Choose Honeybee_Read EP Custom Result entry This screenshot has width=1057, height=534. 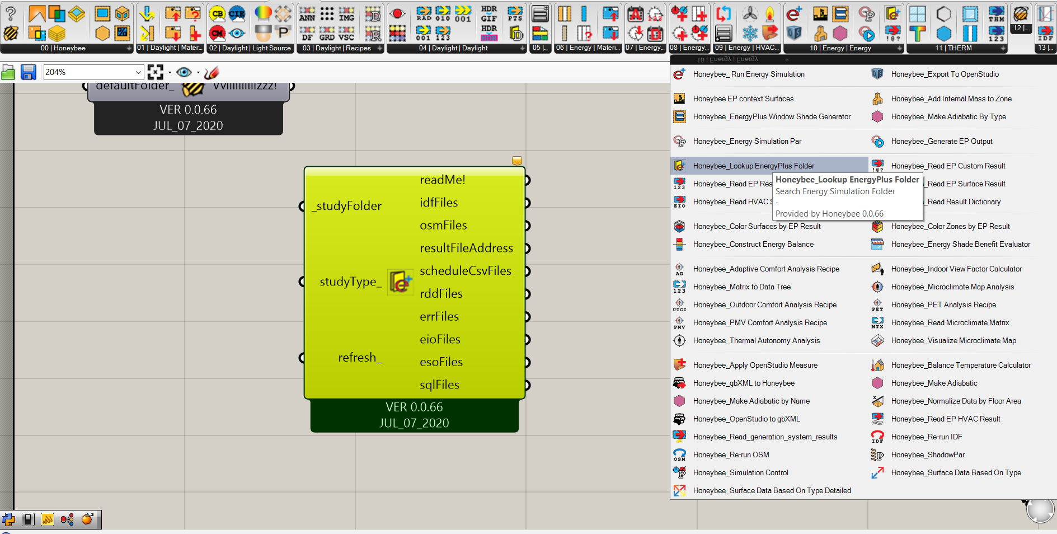[x=948, y=166]
